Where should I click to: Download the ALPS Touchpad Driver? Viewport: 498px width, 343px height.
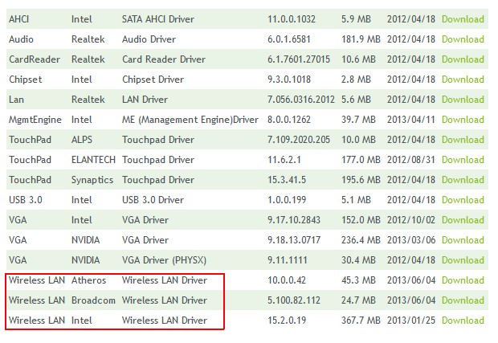pos(463,140)
